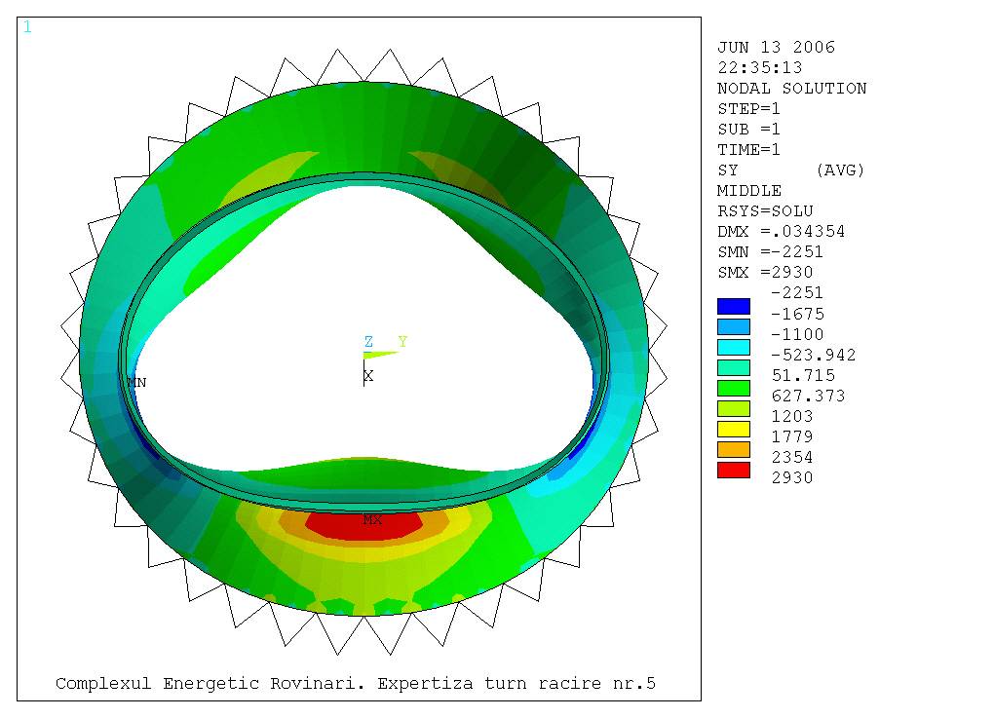Click the X axis label of triad
The image size is (994, 718).
[367, 376]
